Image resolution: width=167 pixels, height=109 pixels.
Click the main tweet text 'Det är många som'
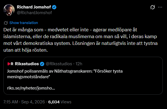[23, 30]
